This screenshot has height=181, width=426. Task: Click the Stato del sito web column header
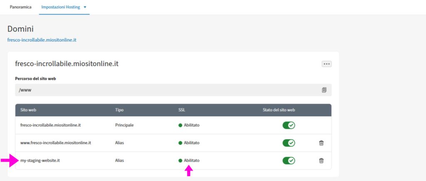tap(278, 110)
